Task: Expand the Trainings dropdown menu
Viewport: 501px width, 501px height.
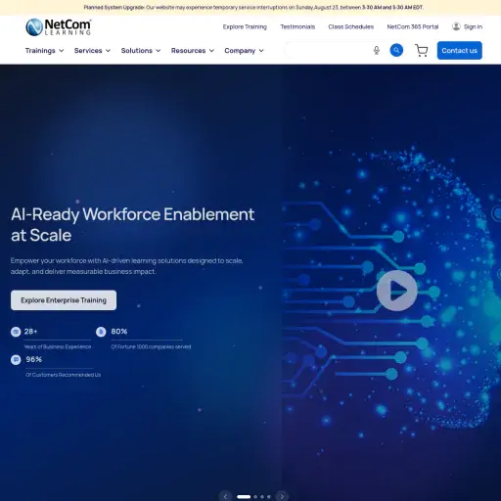Action: click(x=44, y=51)
